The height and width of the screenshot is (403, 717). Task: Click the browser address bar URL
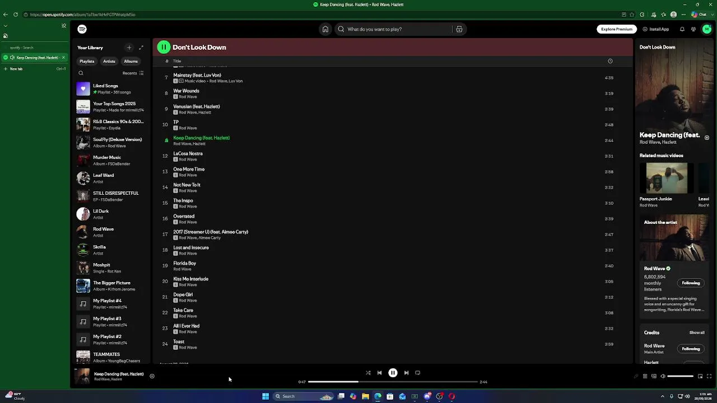82,15
